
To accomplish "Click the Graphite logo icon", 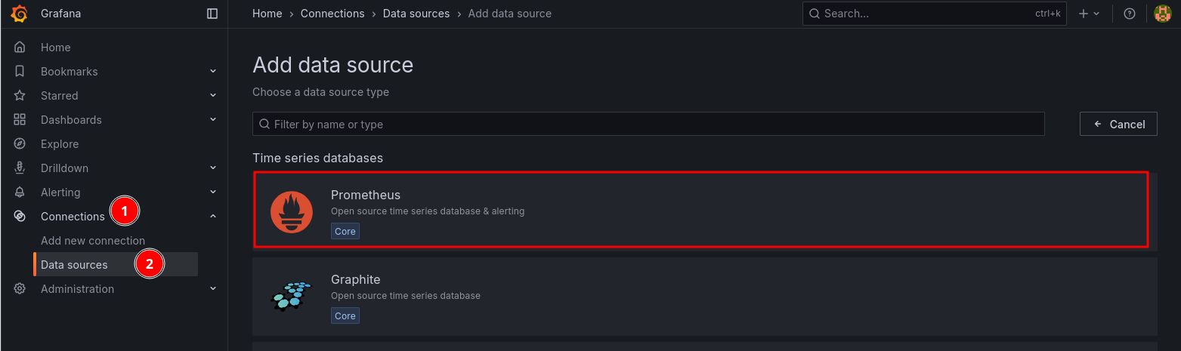I will 292,296.
